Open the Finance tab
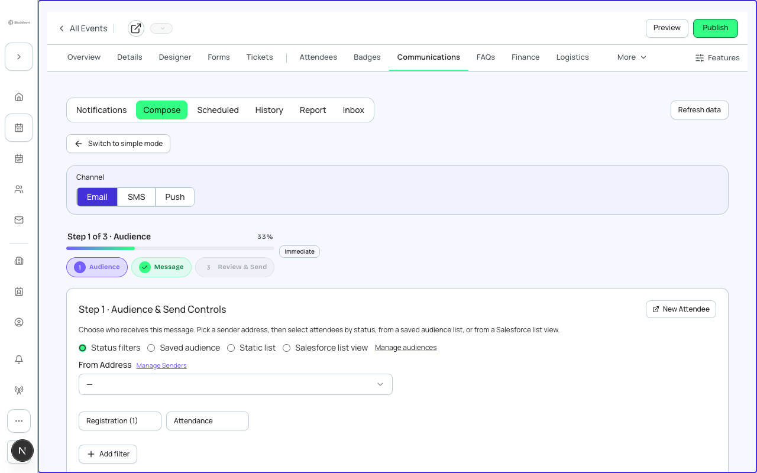Image resolution: width=757 pixels, height=473 pixels. pyautogui.click(x=526, y=57)
